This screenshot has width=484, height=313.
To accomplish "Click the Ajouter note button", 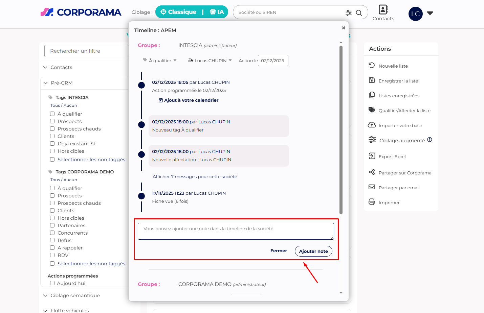I will coord(313,251).
